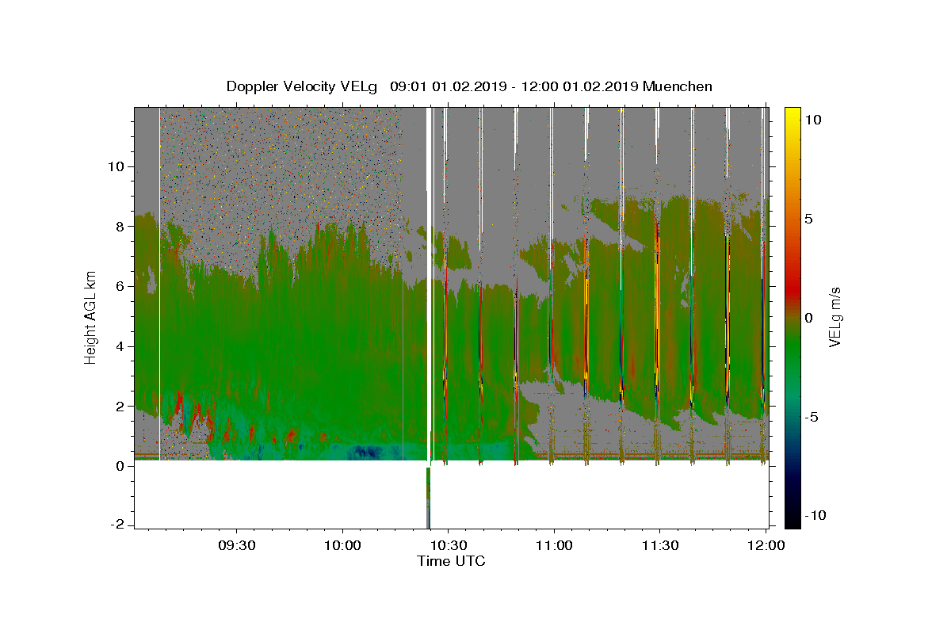Click the height axis label 8
The width and height of the screenshot is (951, 634).
(x=121, y=227)
